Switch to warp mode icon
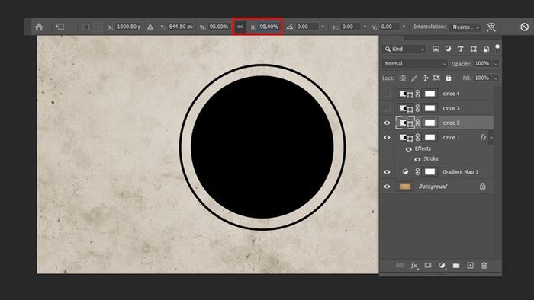 click(x=491, y=27)
